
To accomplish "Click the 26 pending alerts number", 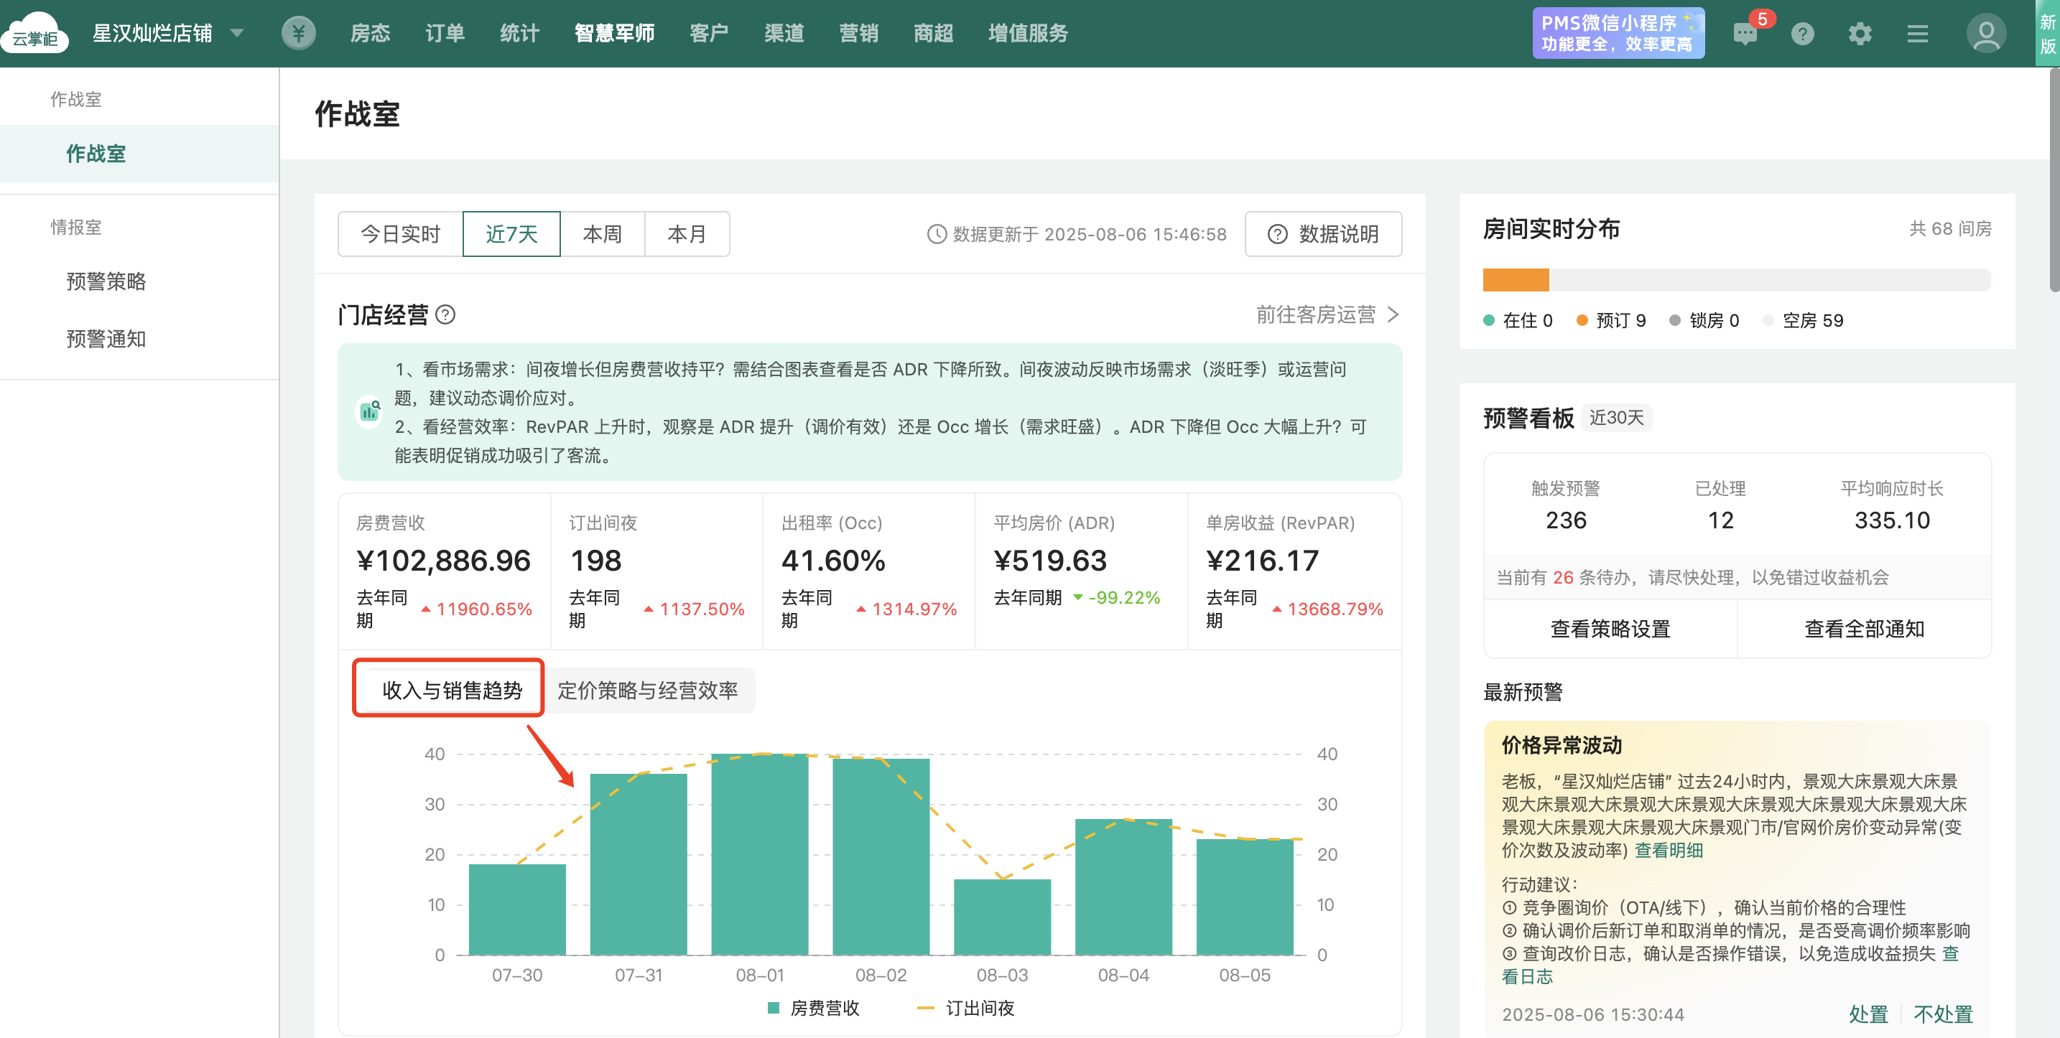I will (1562, 577).
